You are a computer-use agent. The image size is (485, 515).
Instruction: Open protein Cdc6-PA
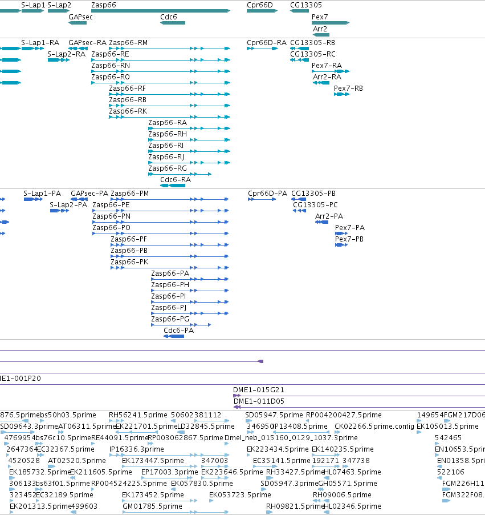[179, 331]
